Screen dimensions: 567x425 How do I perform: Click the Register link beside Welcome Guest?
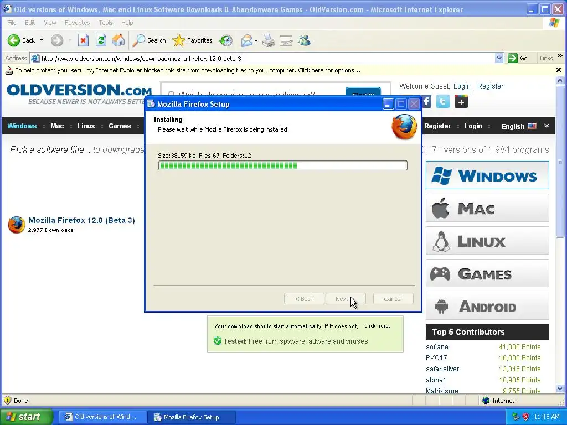tap(490, 86)
